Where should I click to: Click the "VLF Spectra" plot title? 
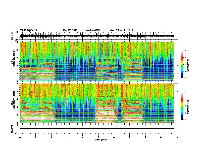[29, 30]
